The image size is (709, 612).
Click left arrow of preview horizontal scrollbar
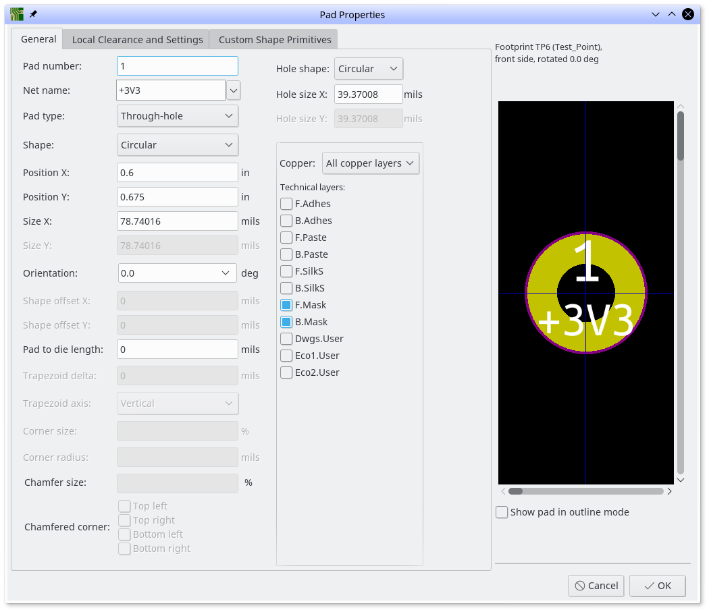click(503, 491)
